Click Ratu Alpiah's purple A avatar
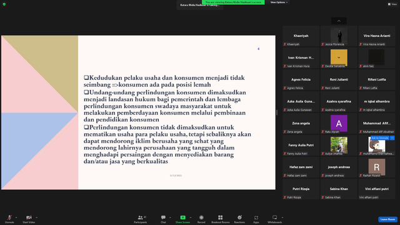 [339, 123]
